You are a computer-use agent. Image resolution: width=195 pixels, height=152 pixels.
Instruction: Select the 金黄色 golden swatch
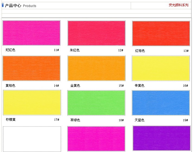tap(97, 68)
